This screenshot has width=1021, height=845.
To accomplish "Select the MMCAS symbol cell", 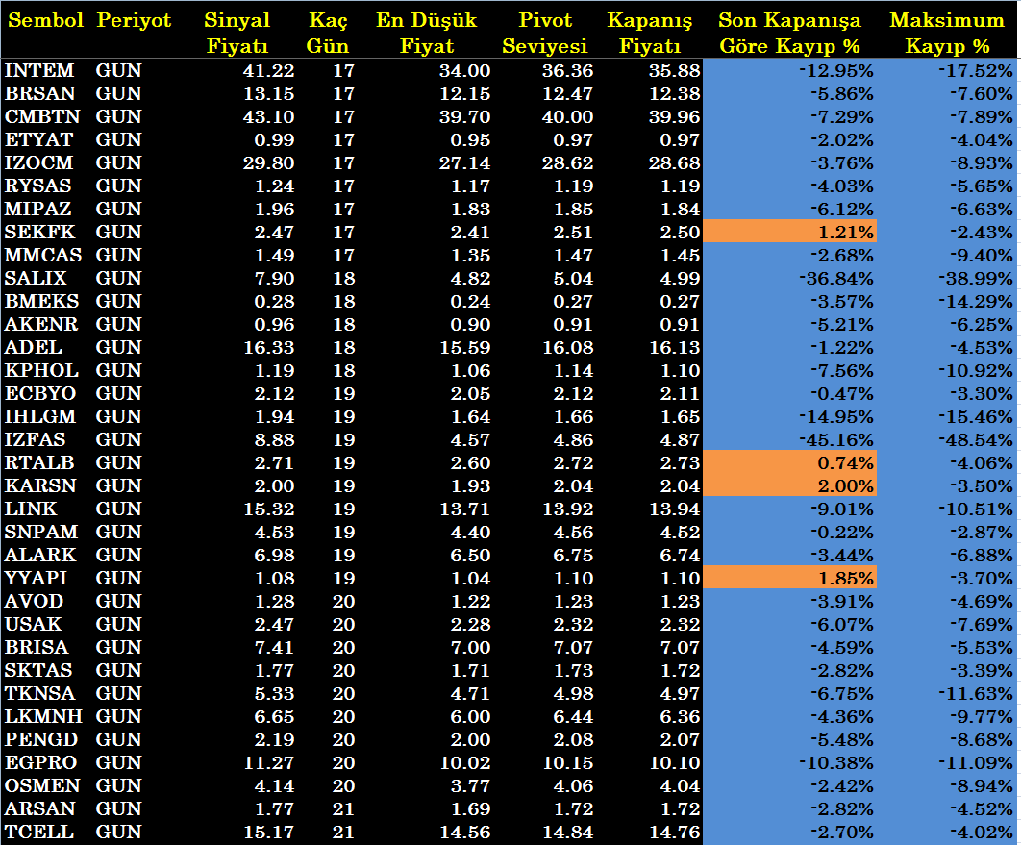I will (x=43, y=255).
